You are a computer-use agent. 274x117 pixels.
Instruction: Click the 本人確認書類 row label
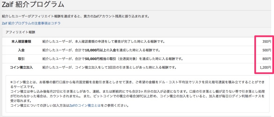pyautogui.click(x=21, y=42)
